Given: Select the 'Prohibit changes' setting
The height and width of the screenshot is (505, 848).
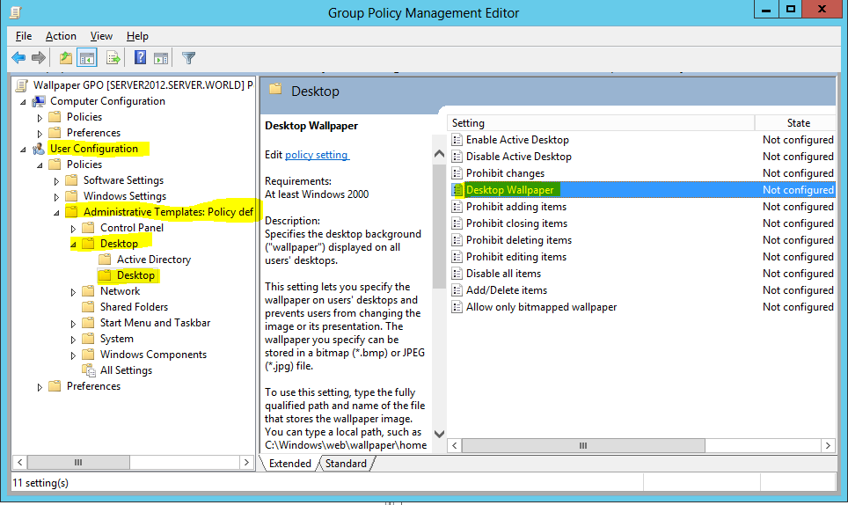Looking at the screenshot, I should (505, 173).
